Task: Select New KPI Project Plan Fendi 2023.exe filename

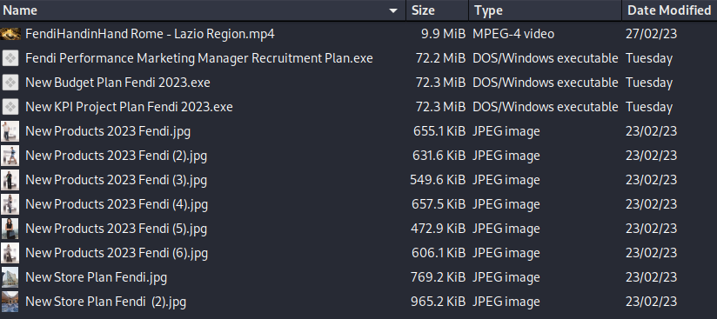Action: coord(129,107)
